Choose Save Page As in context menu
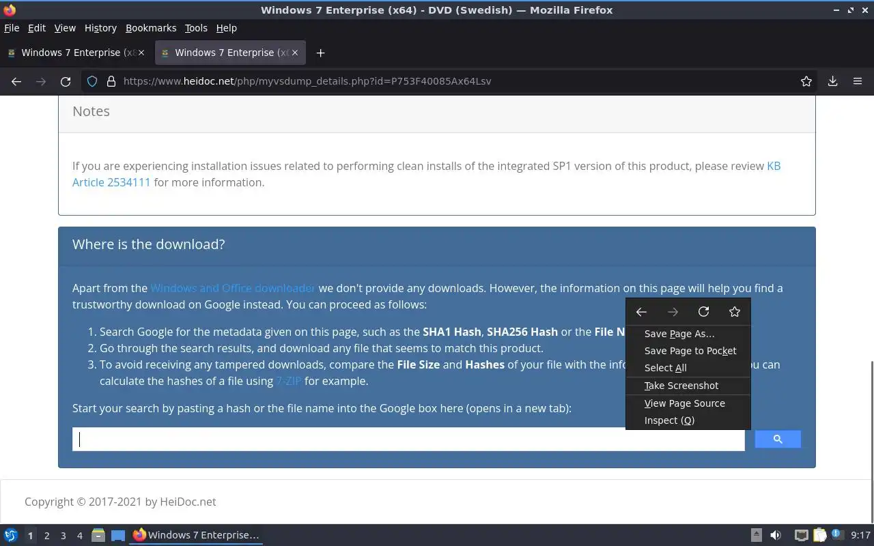The image size is (874, 546). [688, 334]
